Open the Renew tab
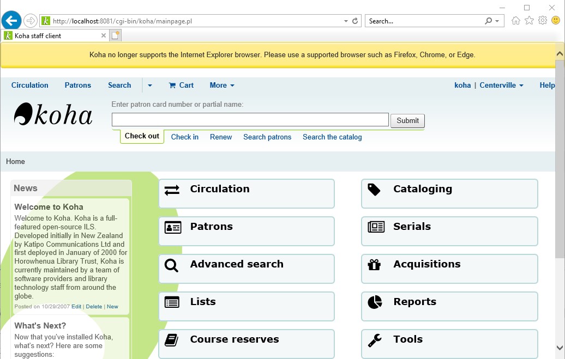565x359 pixels. [x=221, y=137]
